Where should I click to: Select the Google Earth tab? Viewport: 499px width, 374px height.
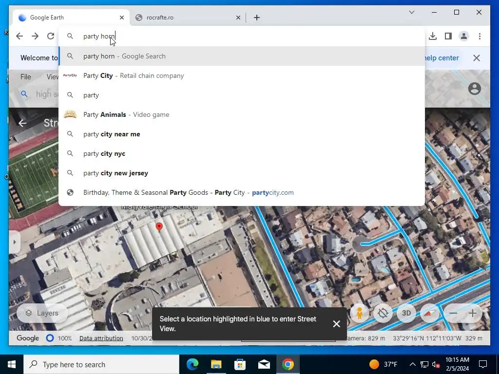tap(71, 18)
